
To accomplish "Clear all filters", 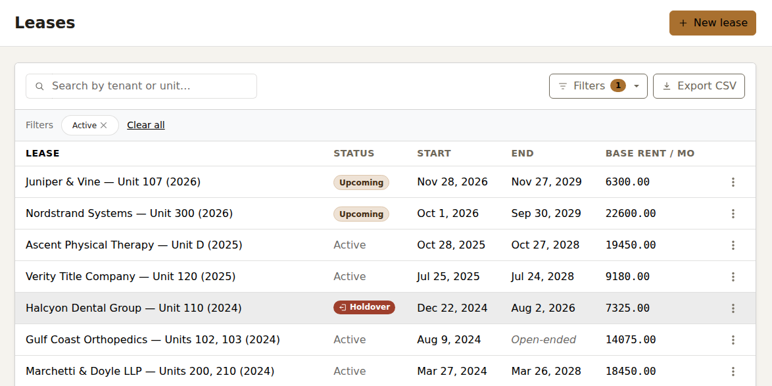I will pos(146,125).
